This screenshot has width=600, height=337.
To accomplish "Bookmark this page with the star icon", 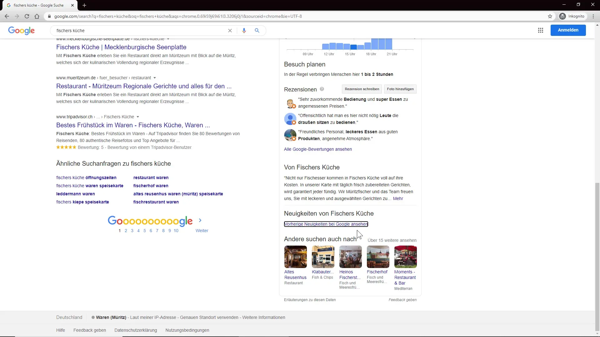I will 550,16.
